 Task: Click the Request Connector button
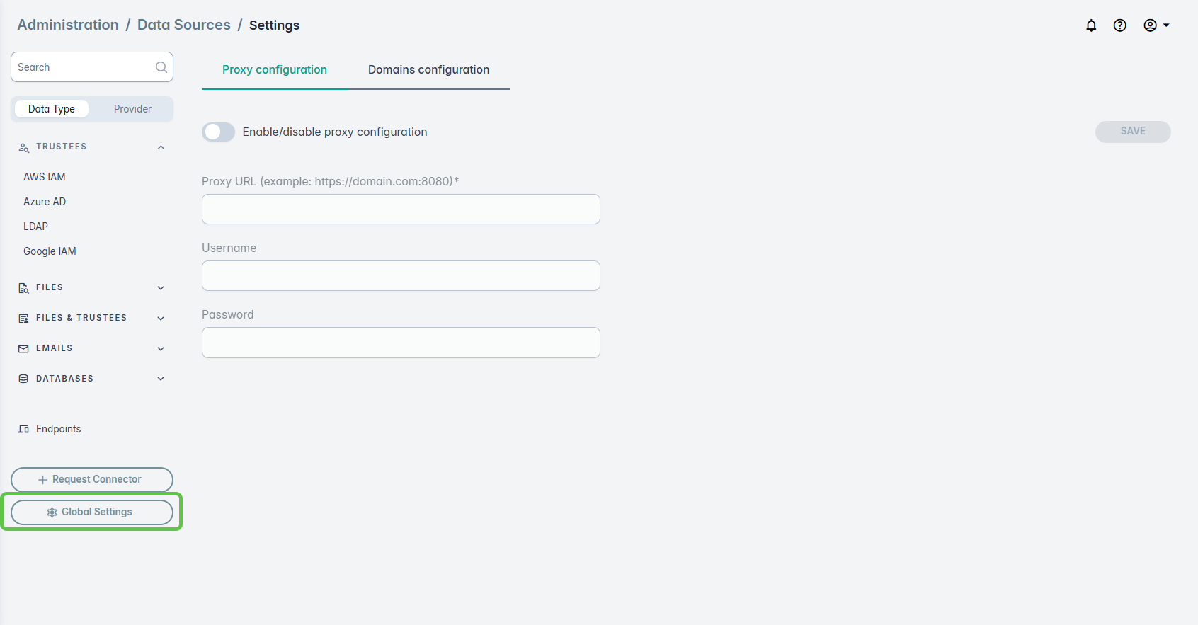pyautogui.click(x=92, y=480)
